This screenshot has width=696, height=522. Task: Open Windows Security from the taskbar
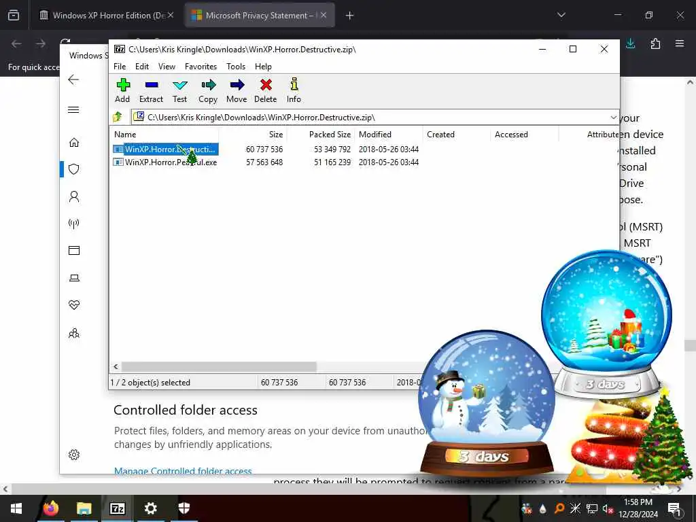tap(184, 508)
